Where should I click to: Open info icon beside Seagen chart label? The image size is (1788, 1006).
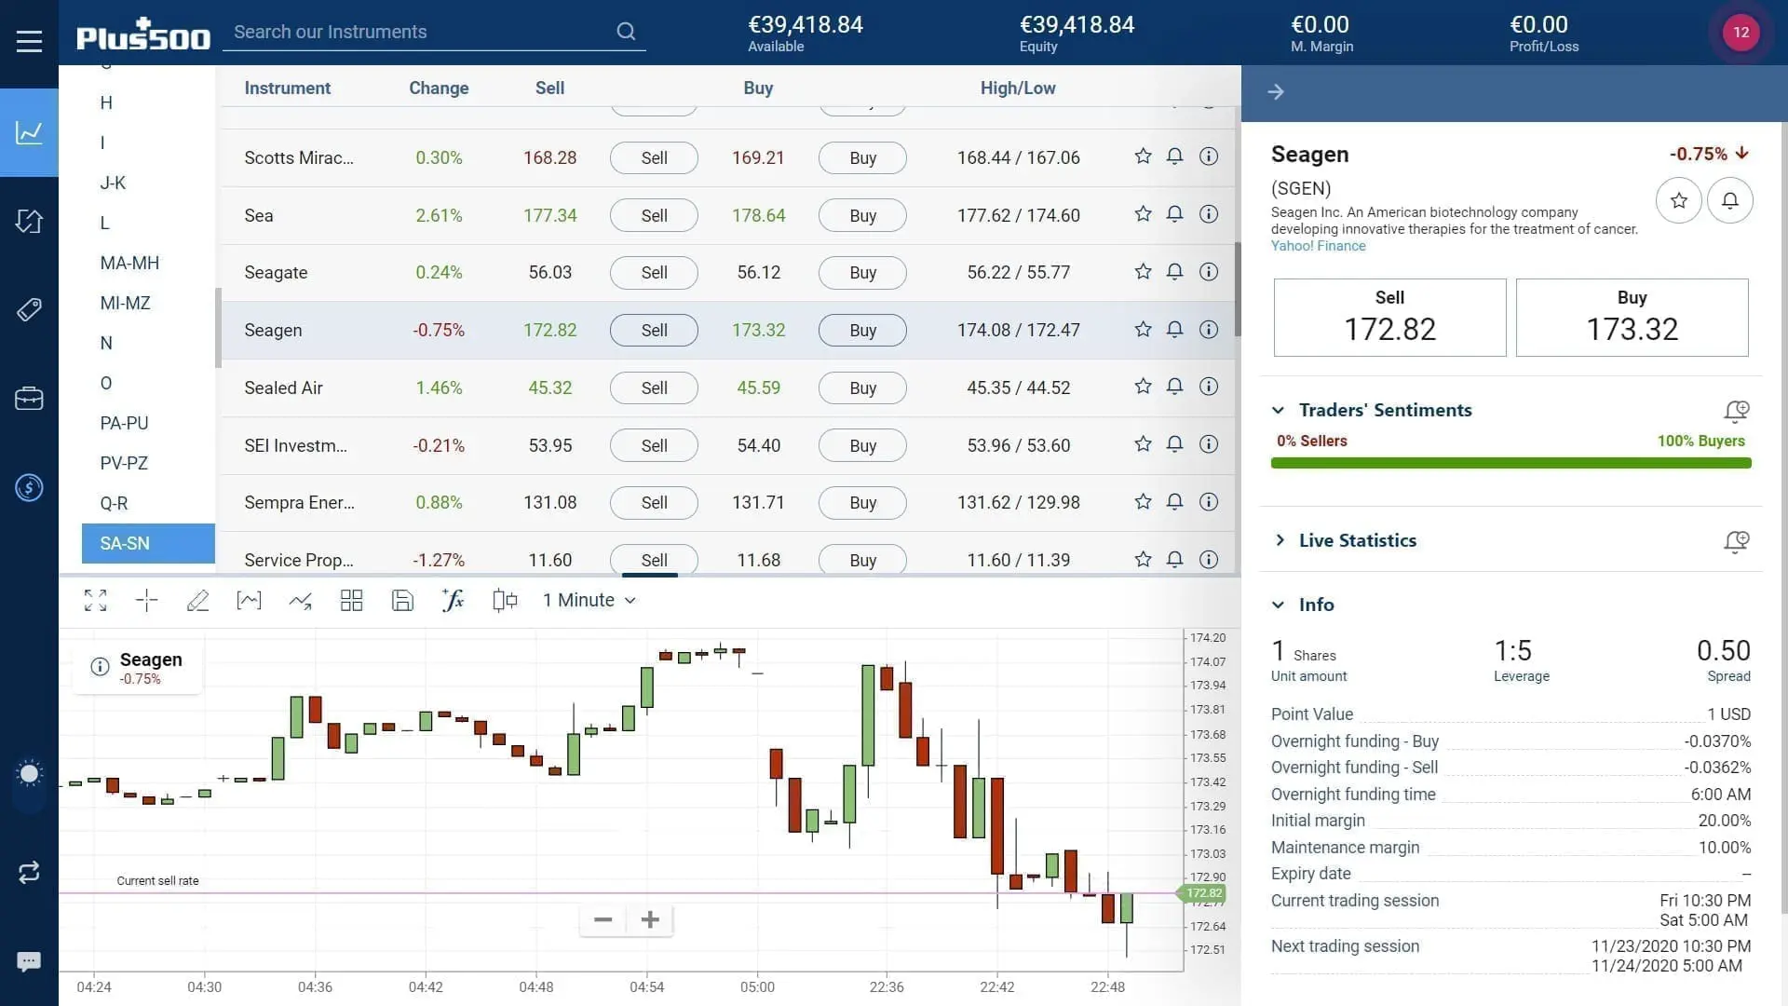100,666
